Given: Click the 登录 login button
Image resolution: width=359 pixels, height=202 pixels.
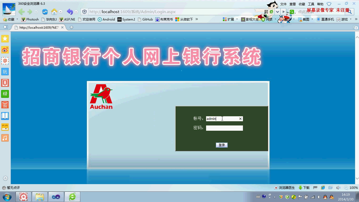Looking at the screenshot, I should click(x=222, y=145).
